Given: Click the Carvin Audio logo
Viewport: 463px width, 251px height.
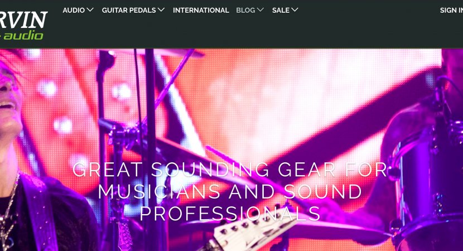Looking at the screenshot, I should [23, 26].
